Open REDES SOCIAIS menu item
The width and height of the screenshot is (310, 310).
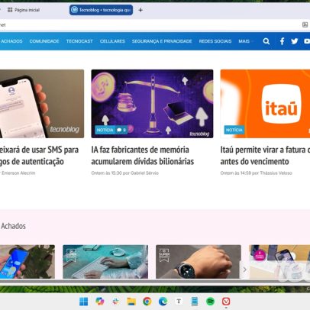[x=215, y=41]
